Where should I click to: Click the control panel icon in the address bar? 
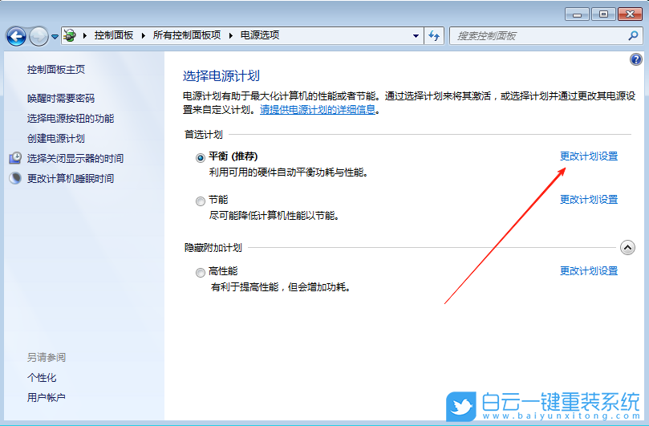click(70, 35)
